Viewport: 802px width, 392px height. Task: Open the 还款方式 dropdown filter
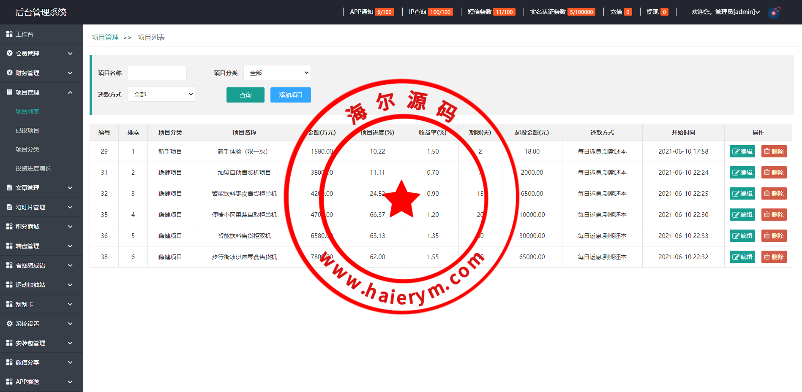tap(161, 95)
